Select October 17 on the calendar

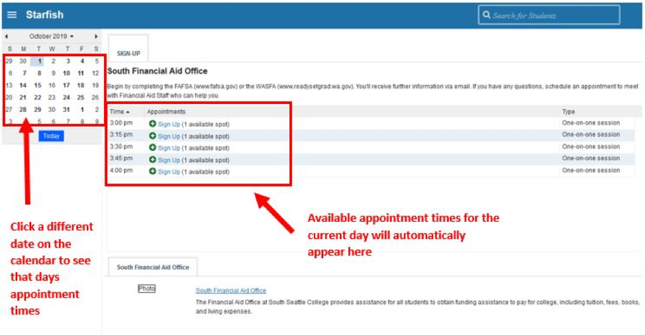click(x=67, y=85)
